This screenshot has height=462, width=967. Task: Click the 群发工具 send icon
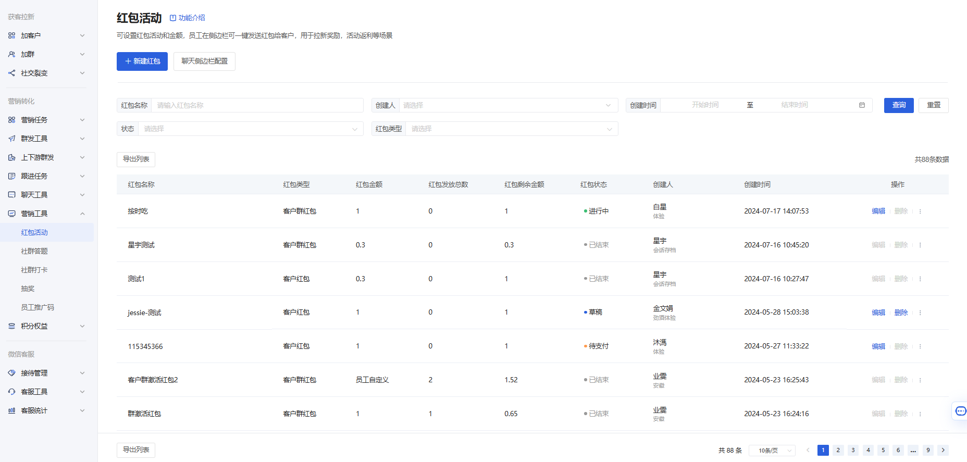click(11, 139)
